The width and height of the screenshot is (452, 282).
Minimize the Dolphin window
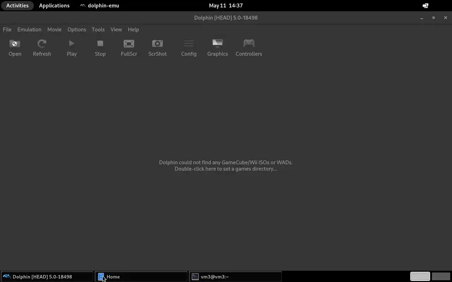[422, 18]
